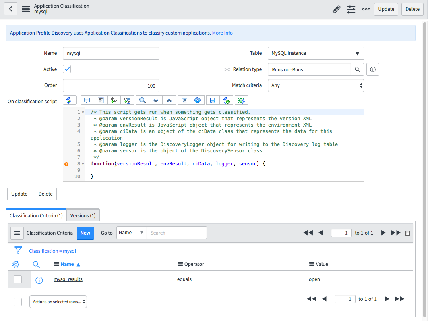Click the warning marker on script line 8
This screenshot has height=321, width=428.
point(66,164)
